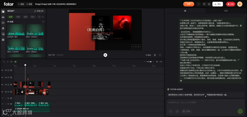Click the fit-to-screen icon under the preview
The height and width of the screenshot is (117, 247).
click(155, 55)
